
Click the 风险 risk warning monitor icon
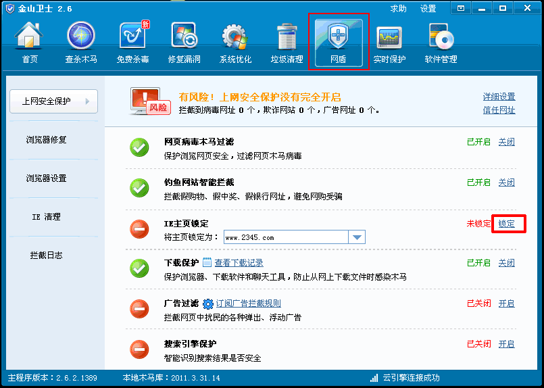pyautogui.click(x=150, y=101)
